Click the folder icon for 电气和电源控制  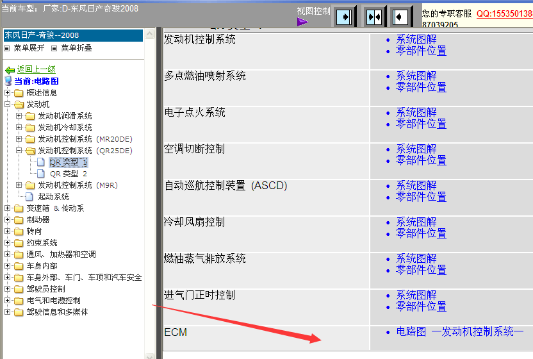point(19,301)
